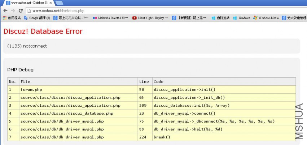Click the favicon on the active tab
Viewport: 307px width, 145px height.
(8, 3)
